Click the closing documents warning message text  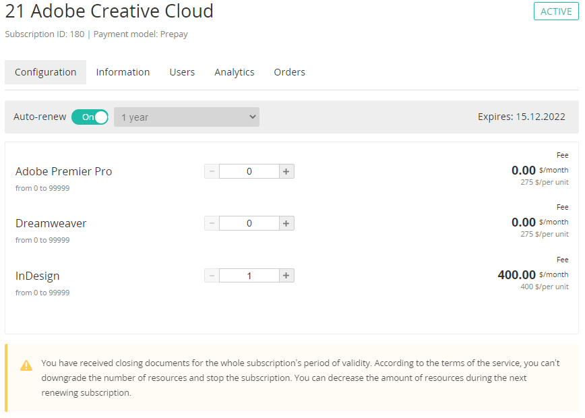301,378
